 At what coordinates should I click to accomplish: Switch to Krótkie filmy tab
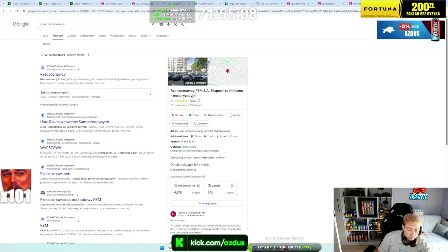click(x=87, y=36)
